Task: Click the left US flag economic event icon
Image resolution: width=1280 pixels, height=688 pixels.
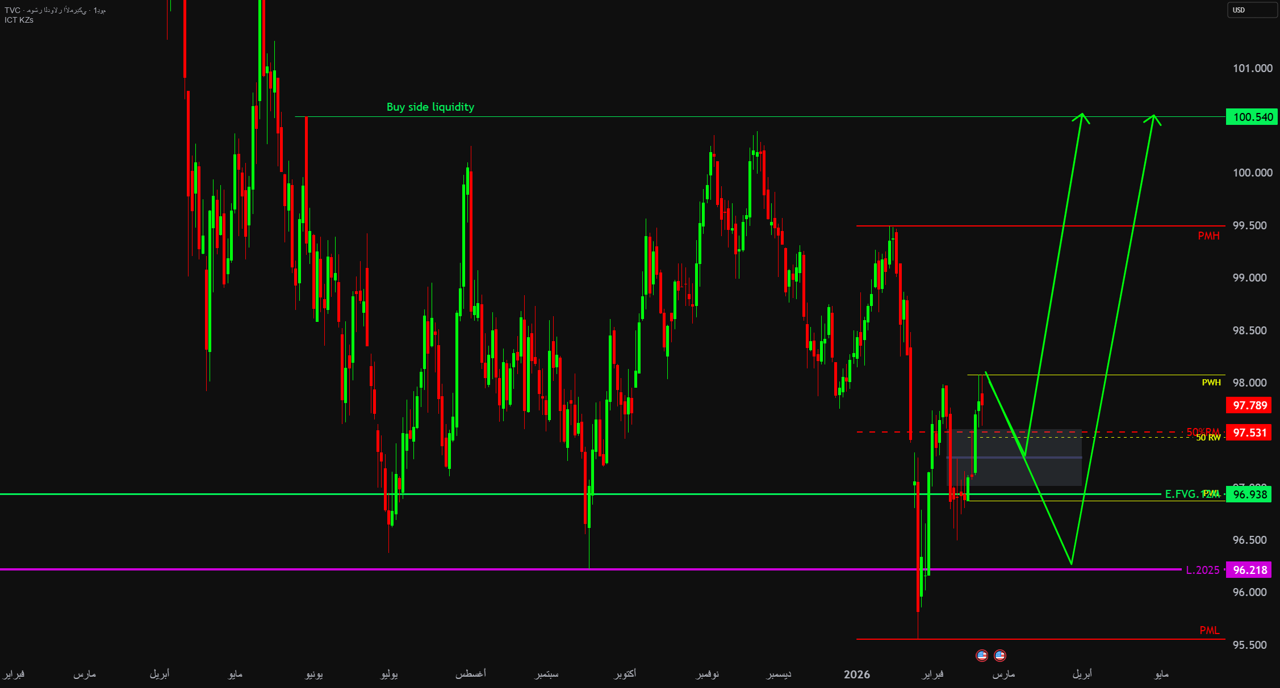Action: coord(981,656)
